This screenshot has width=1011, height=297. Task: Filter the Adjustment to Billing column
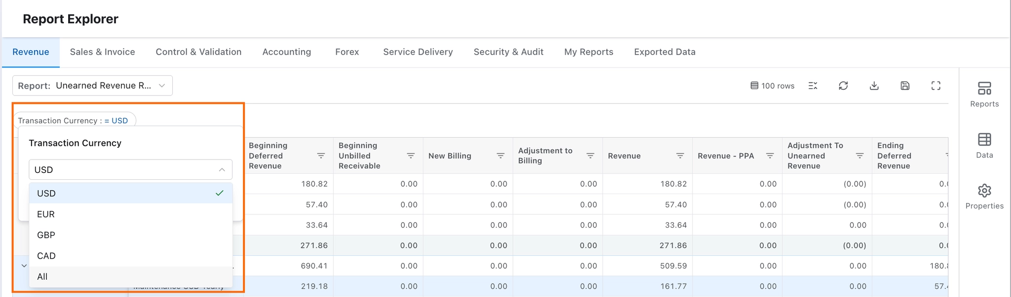tap(590, 156)
